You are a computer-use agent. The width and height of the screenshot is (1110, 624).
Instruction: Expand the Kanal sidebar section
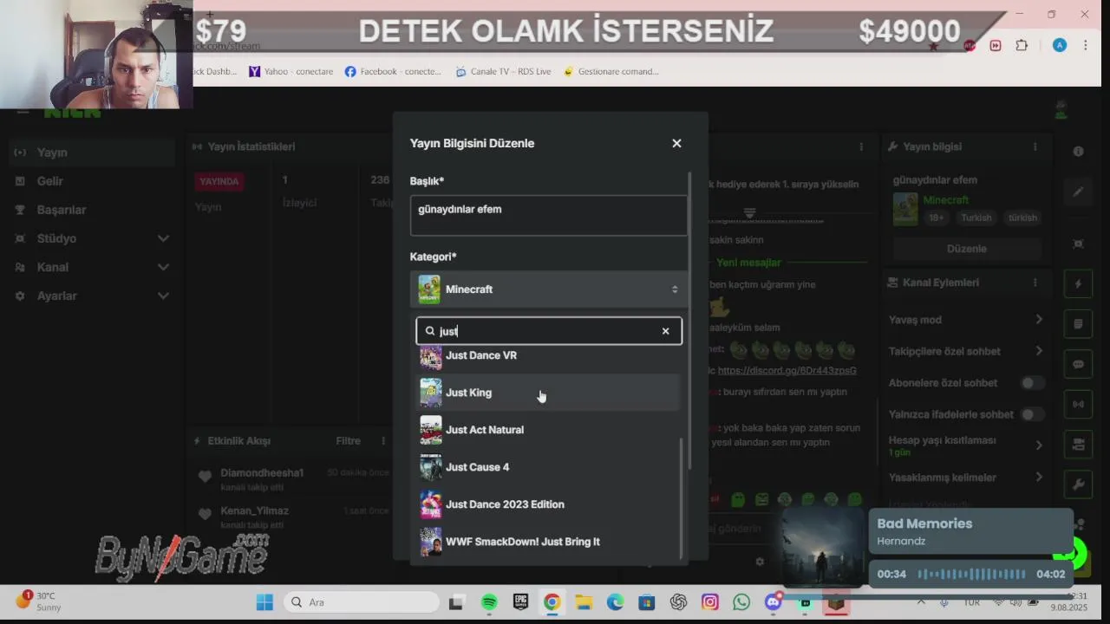tap(91, 267)
